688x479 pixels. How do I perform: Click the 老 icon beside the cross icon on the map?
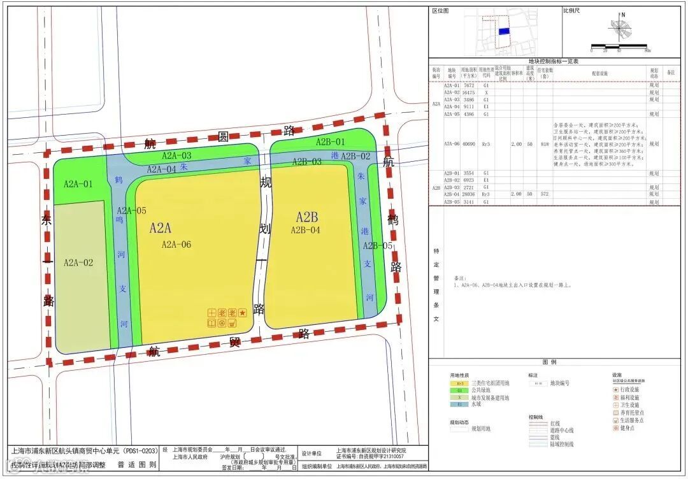pos(222,313)
